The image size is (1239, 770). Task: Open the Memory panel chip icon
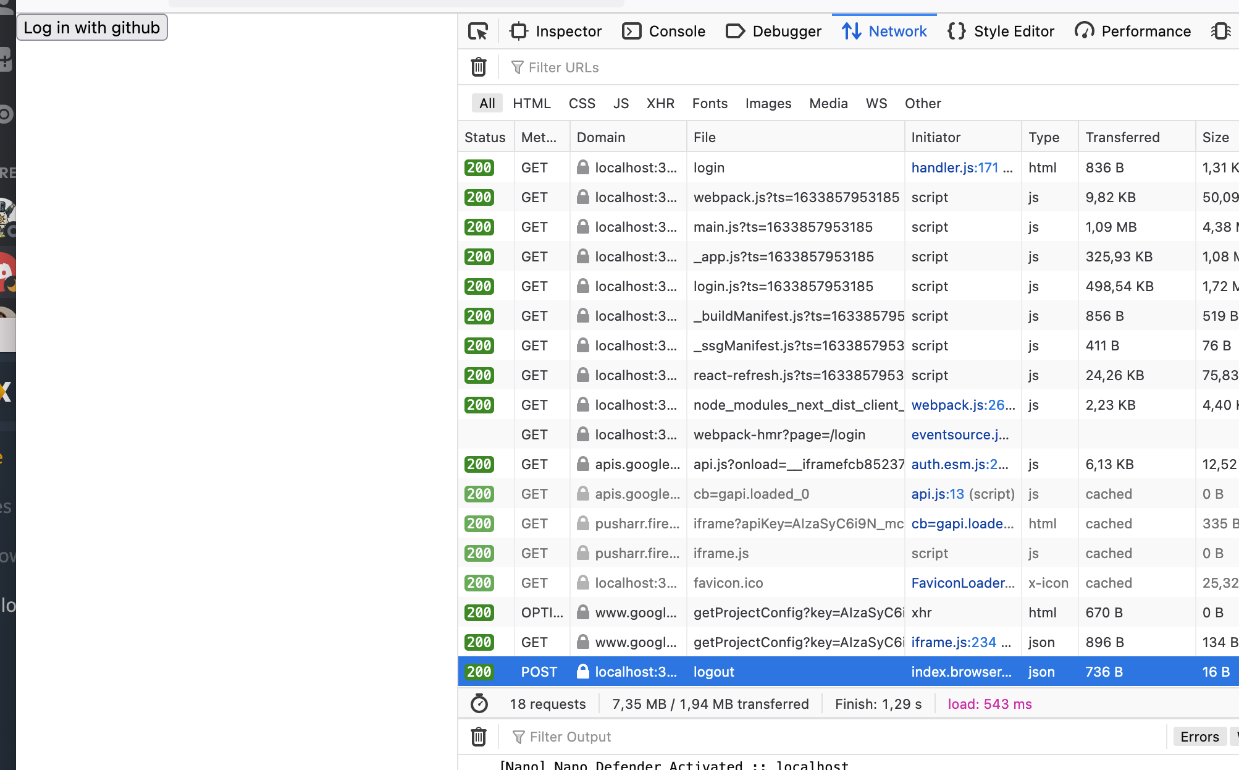click(1220, 31)
